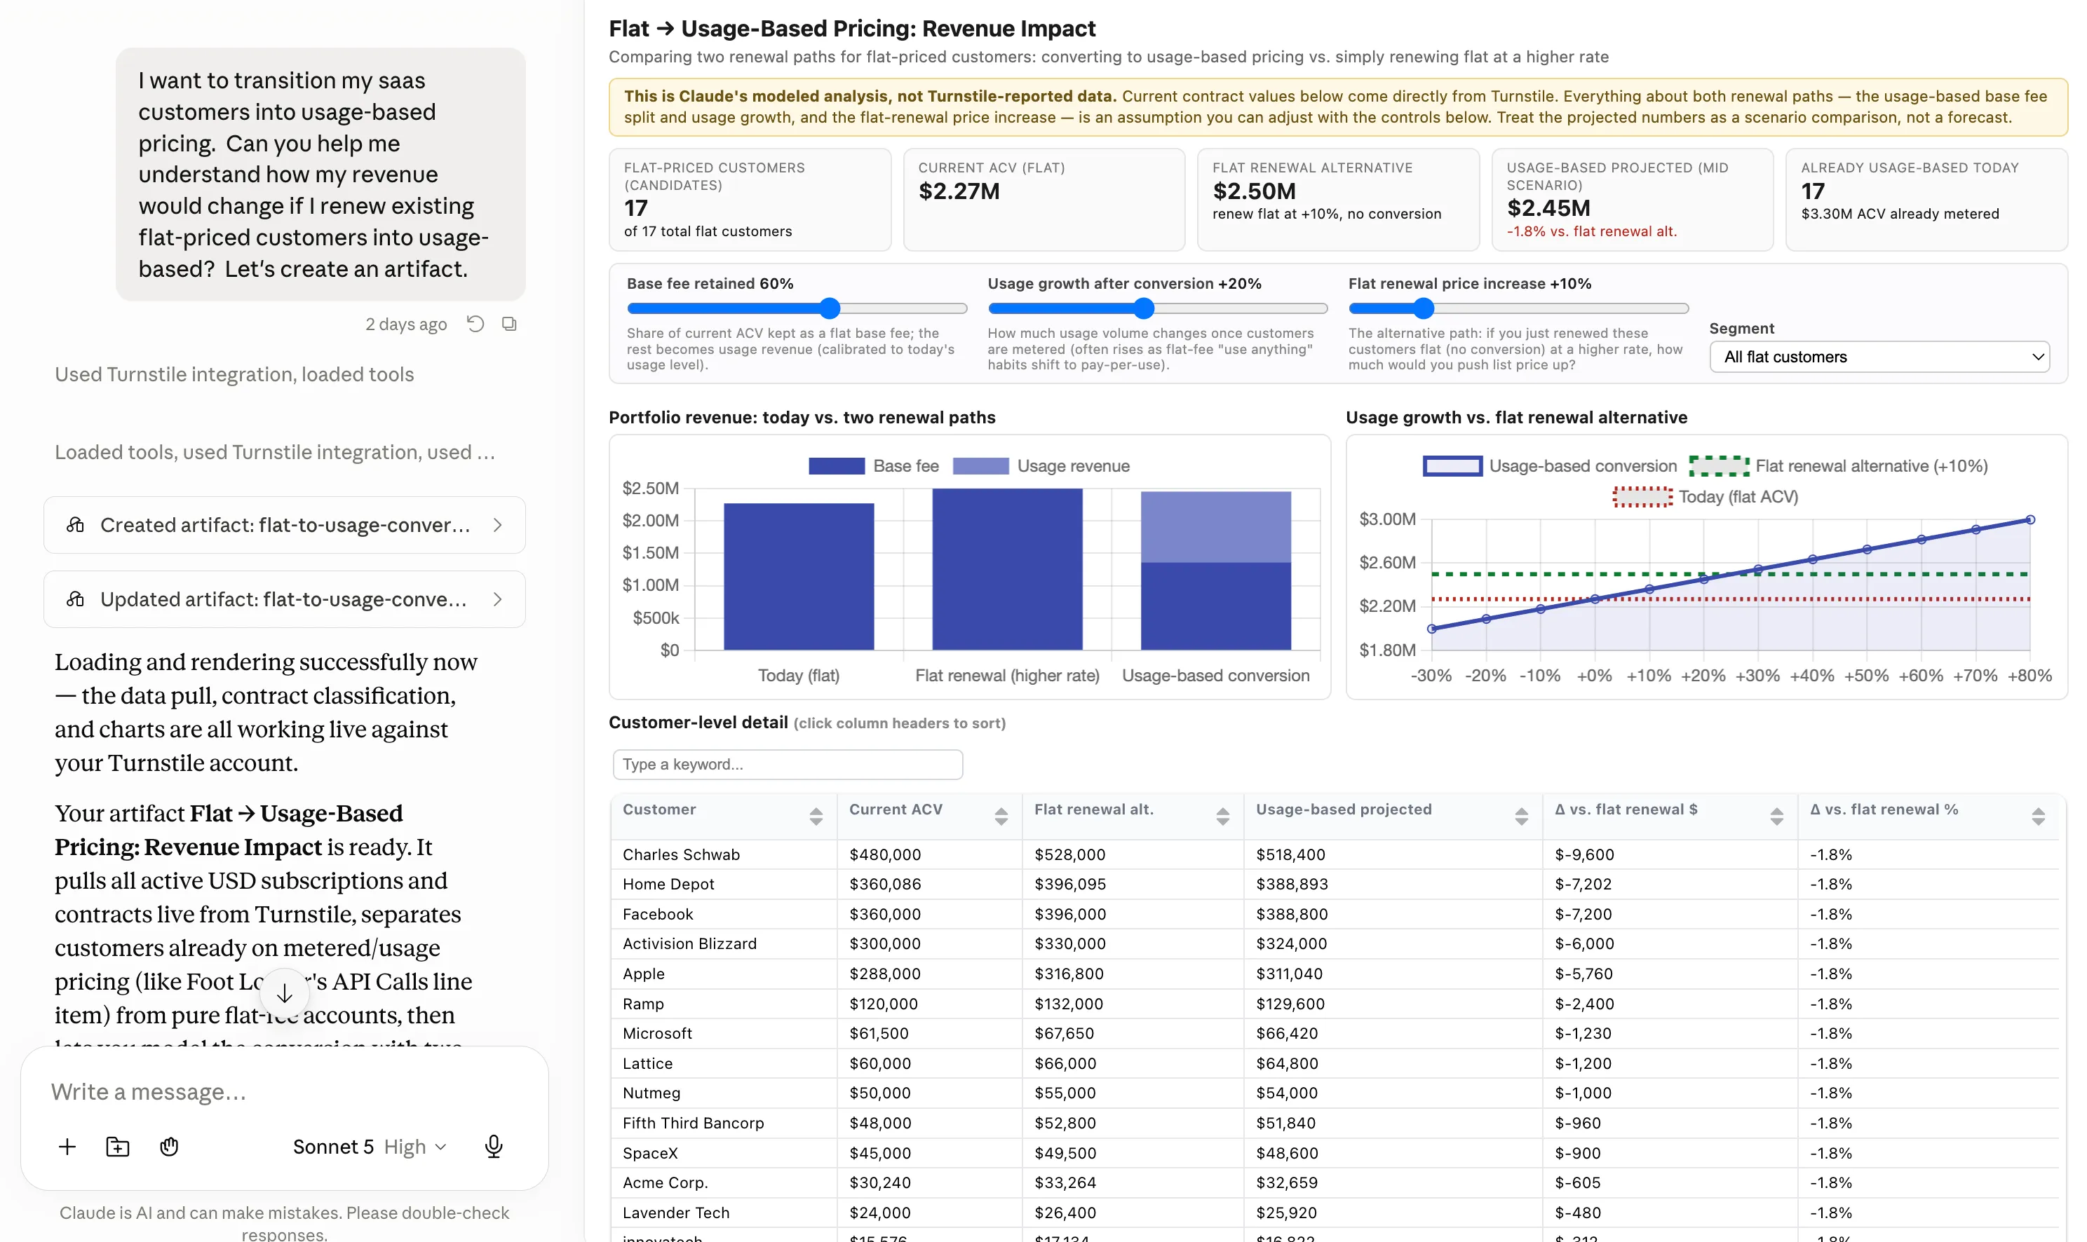Click the Flat renewal alt. column header text
The width and height of the screenshot is (2087, 1242).
[1094, 810]
